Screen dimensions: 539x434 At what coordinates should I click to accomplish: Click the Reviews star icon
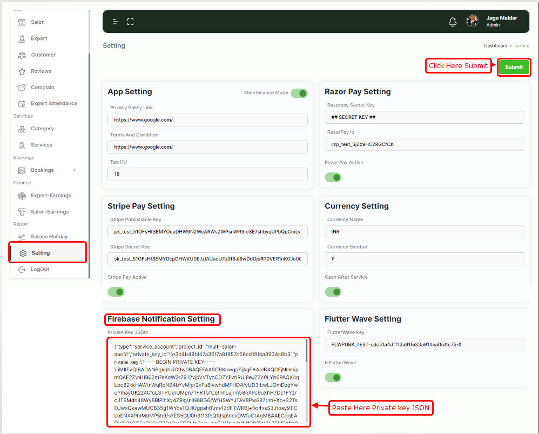[22, 71]
